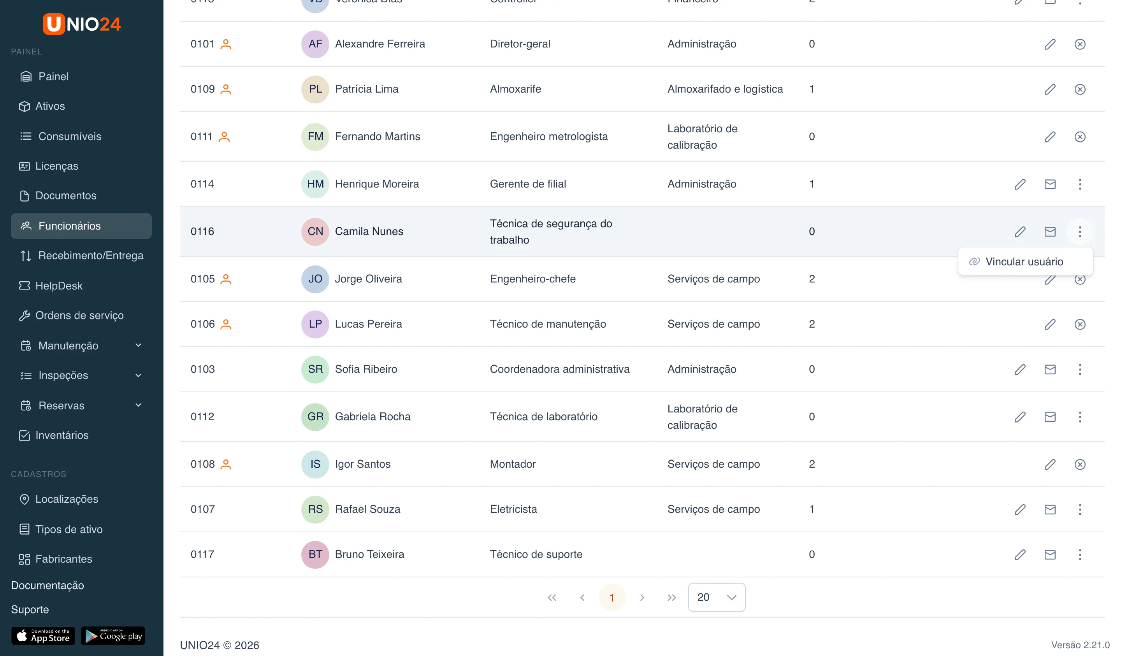Click the envelope icon for Rafael Souza
Image resolution: width=1121 pixels, height=656 pixels.
click(x=1050, y=509)
